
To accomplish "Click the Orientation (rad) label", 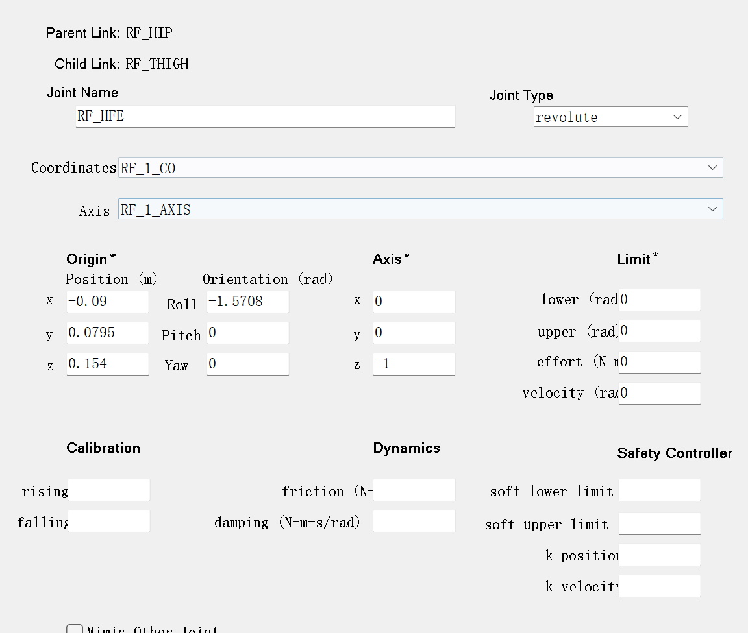I will pos(268,279).
